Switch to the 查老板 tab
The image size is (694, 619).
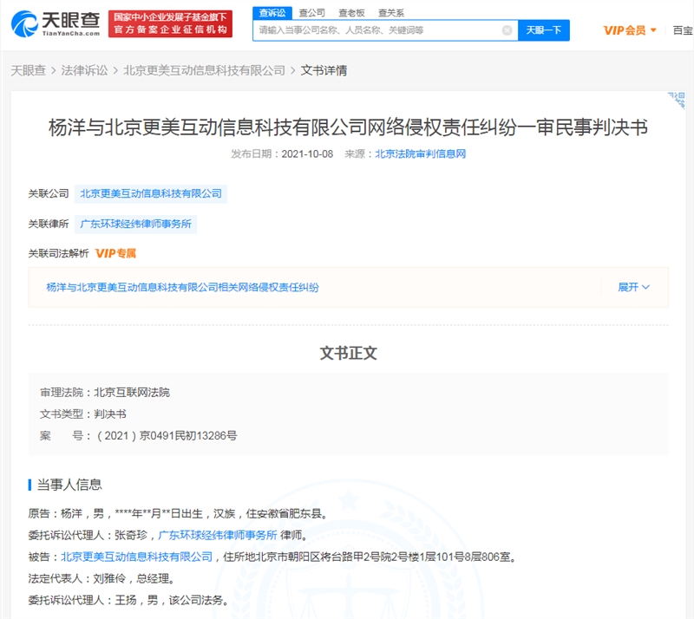coord(351,13)
